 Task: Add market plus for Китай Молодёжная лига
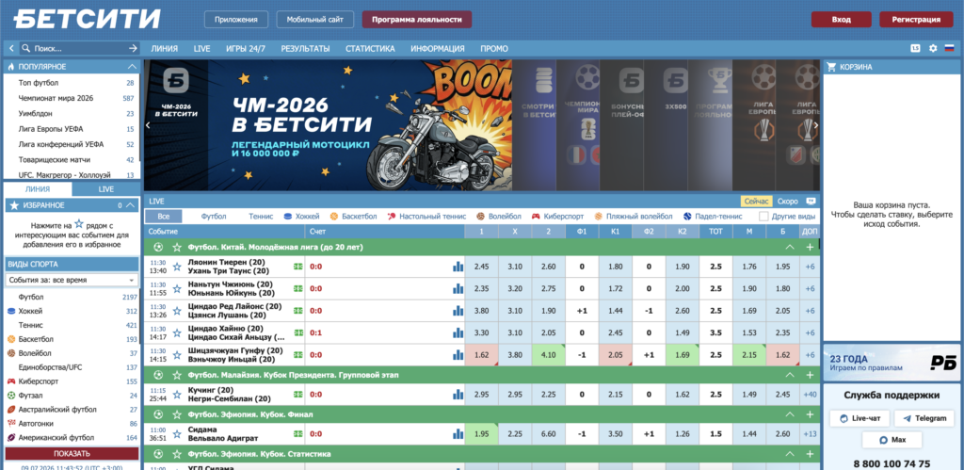810,247
